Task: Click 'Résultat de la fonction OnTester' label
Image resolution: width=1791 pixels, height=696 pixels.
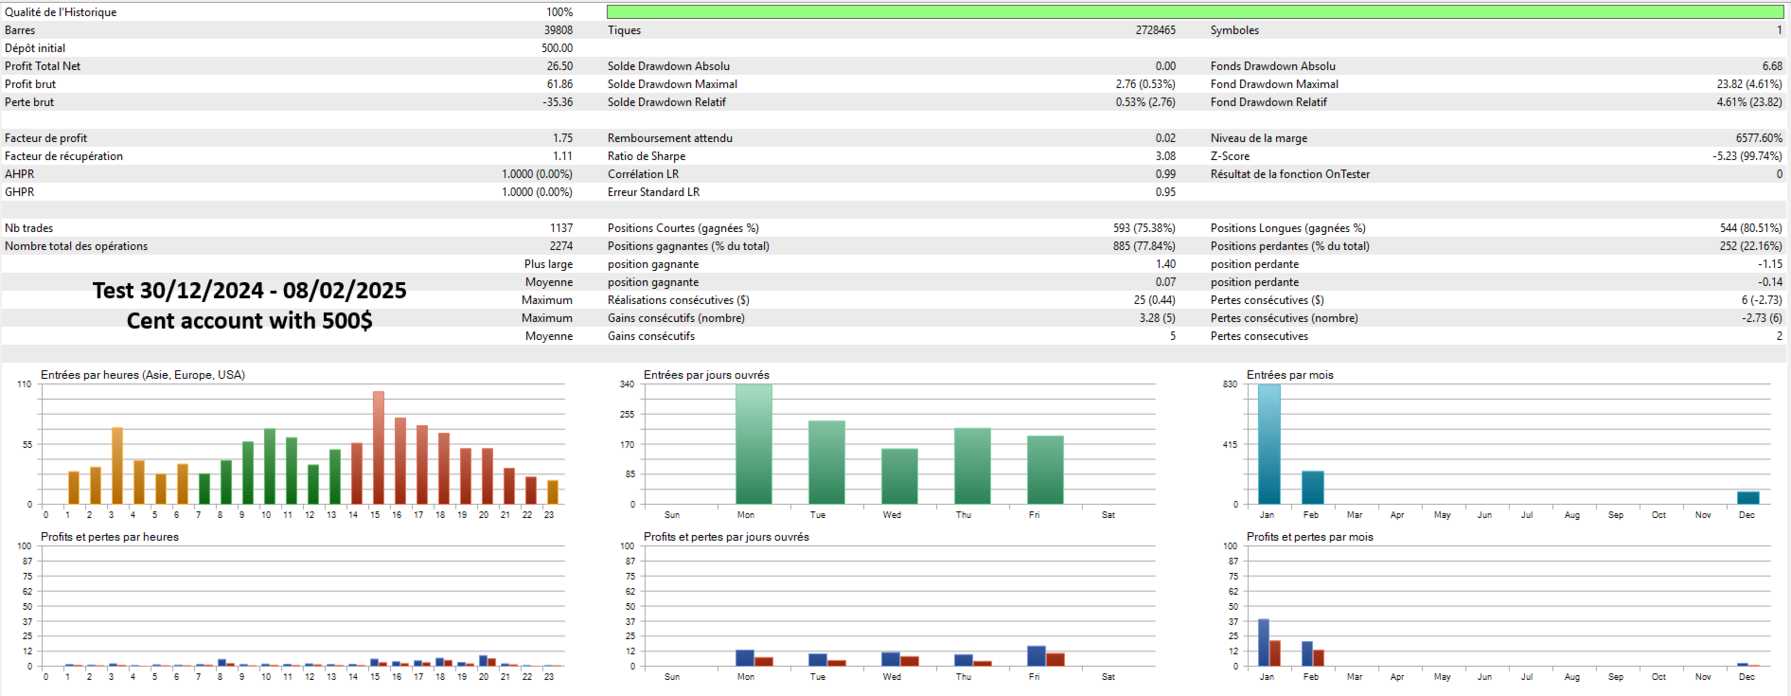Action: (1290, 174)
